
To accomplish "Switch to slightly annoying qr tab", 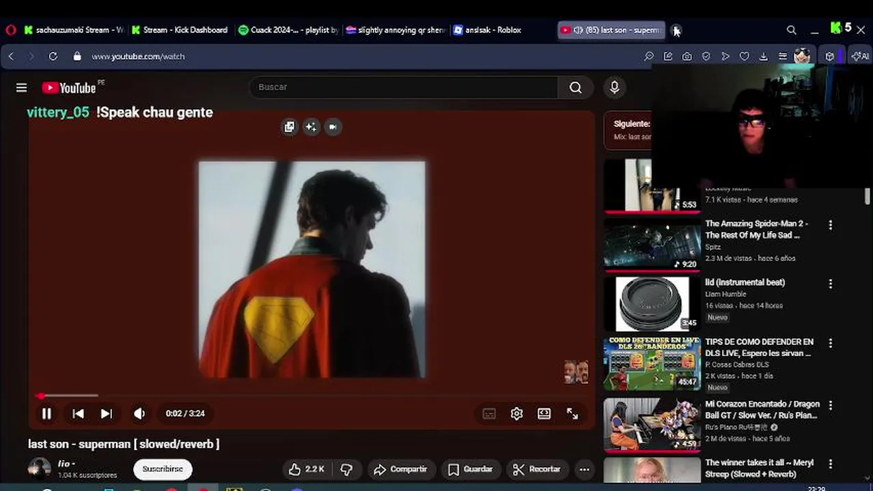I will 396,30.
